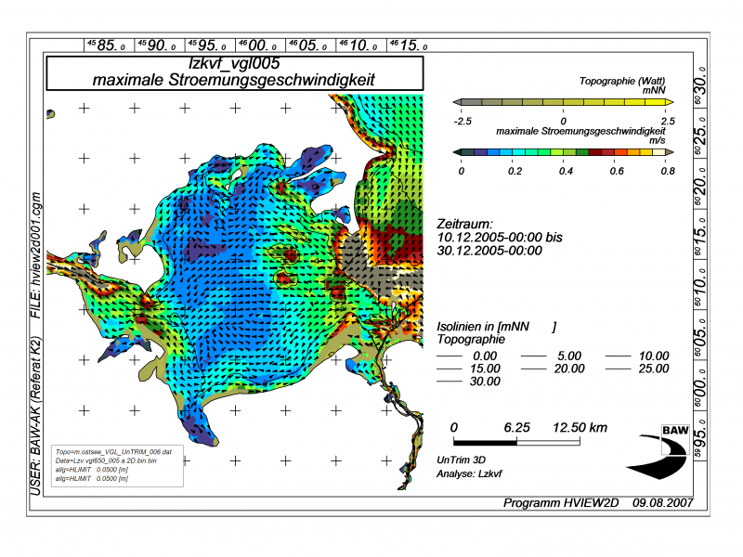Click the '-2.5' value on topography color bar

point(463,122)
